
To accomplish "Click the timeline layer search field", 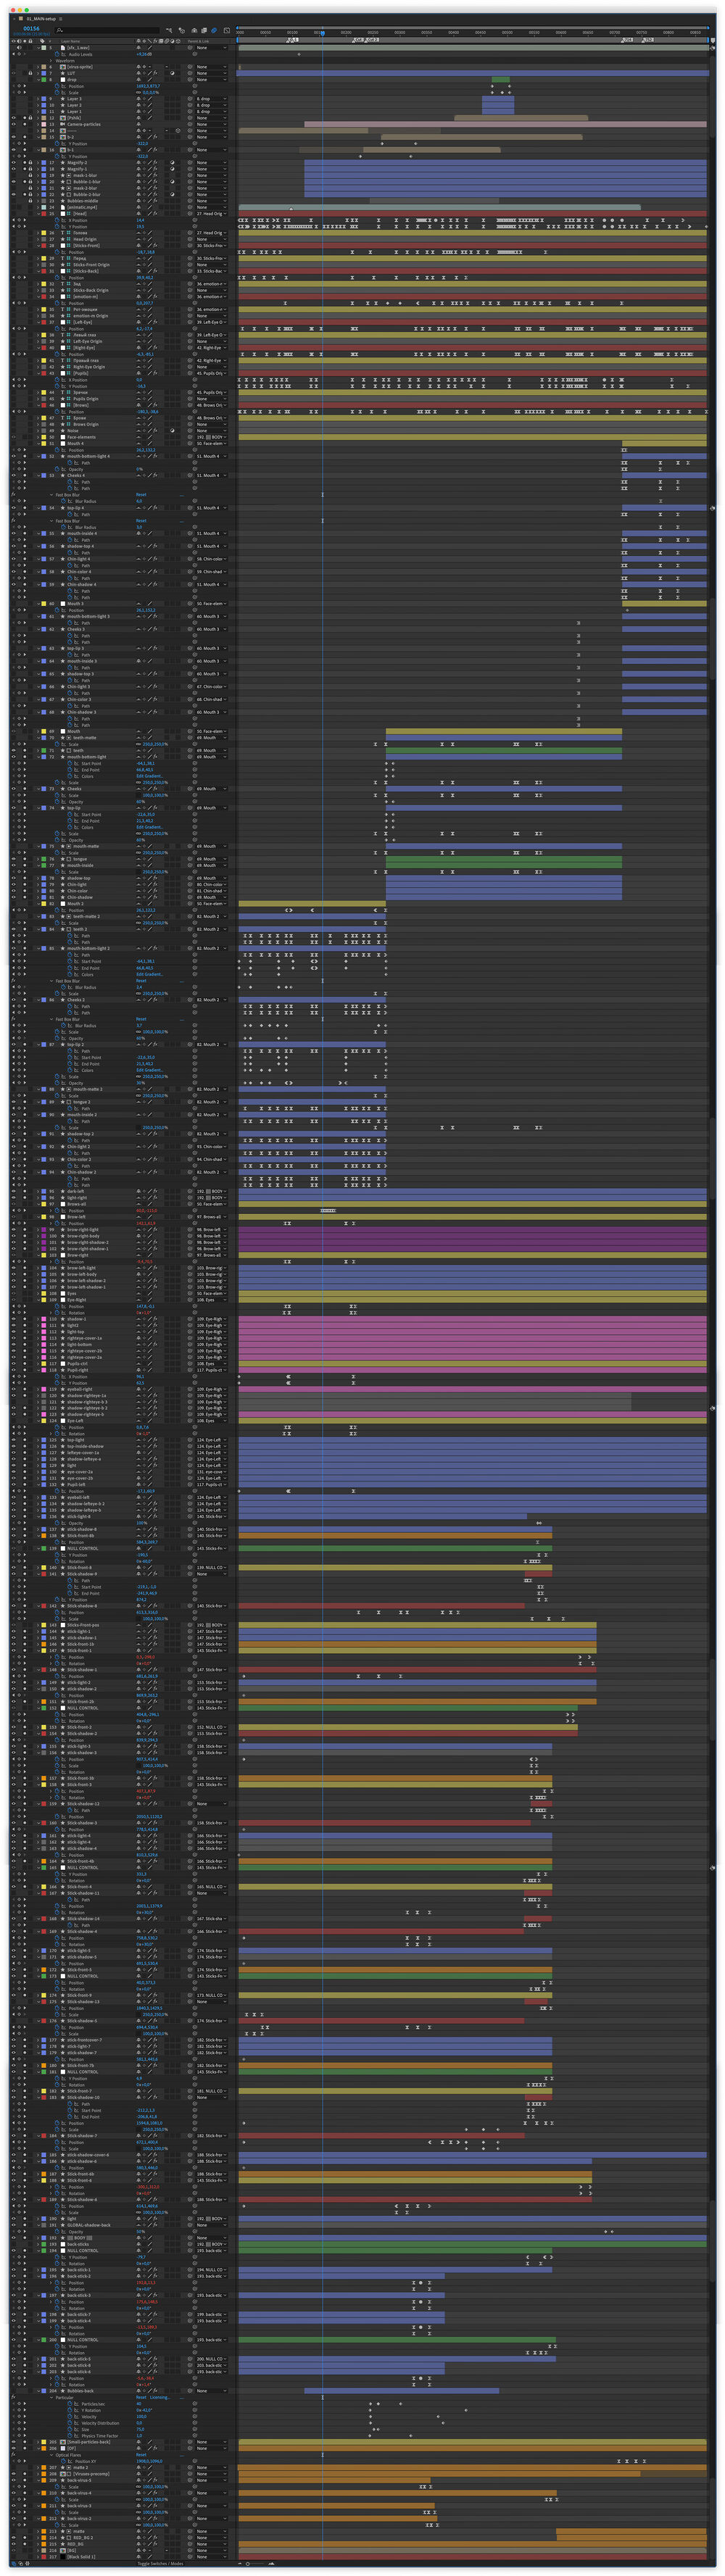I will (100, 30).
